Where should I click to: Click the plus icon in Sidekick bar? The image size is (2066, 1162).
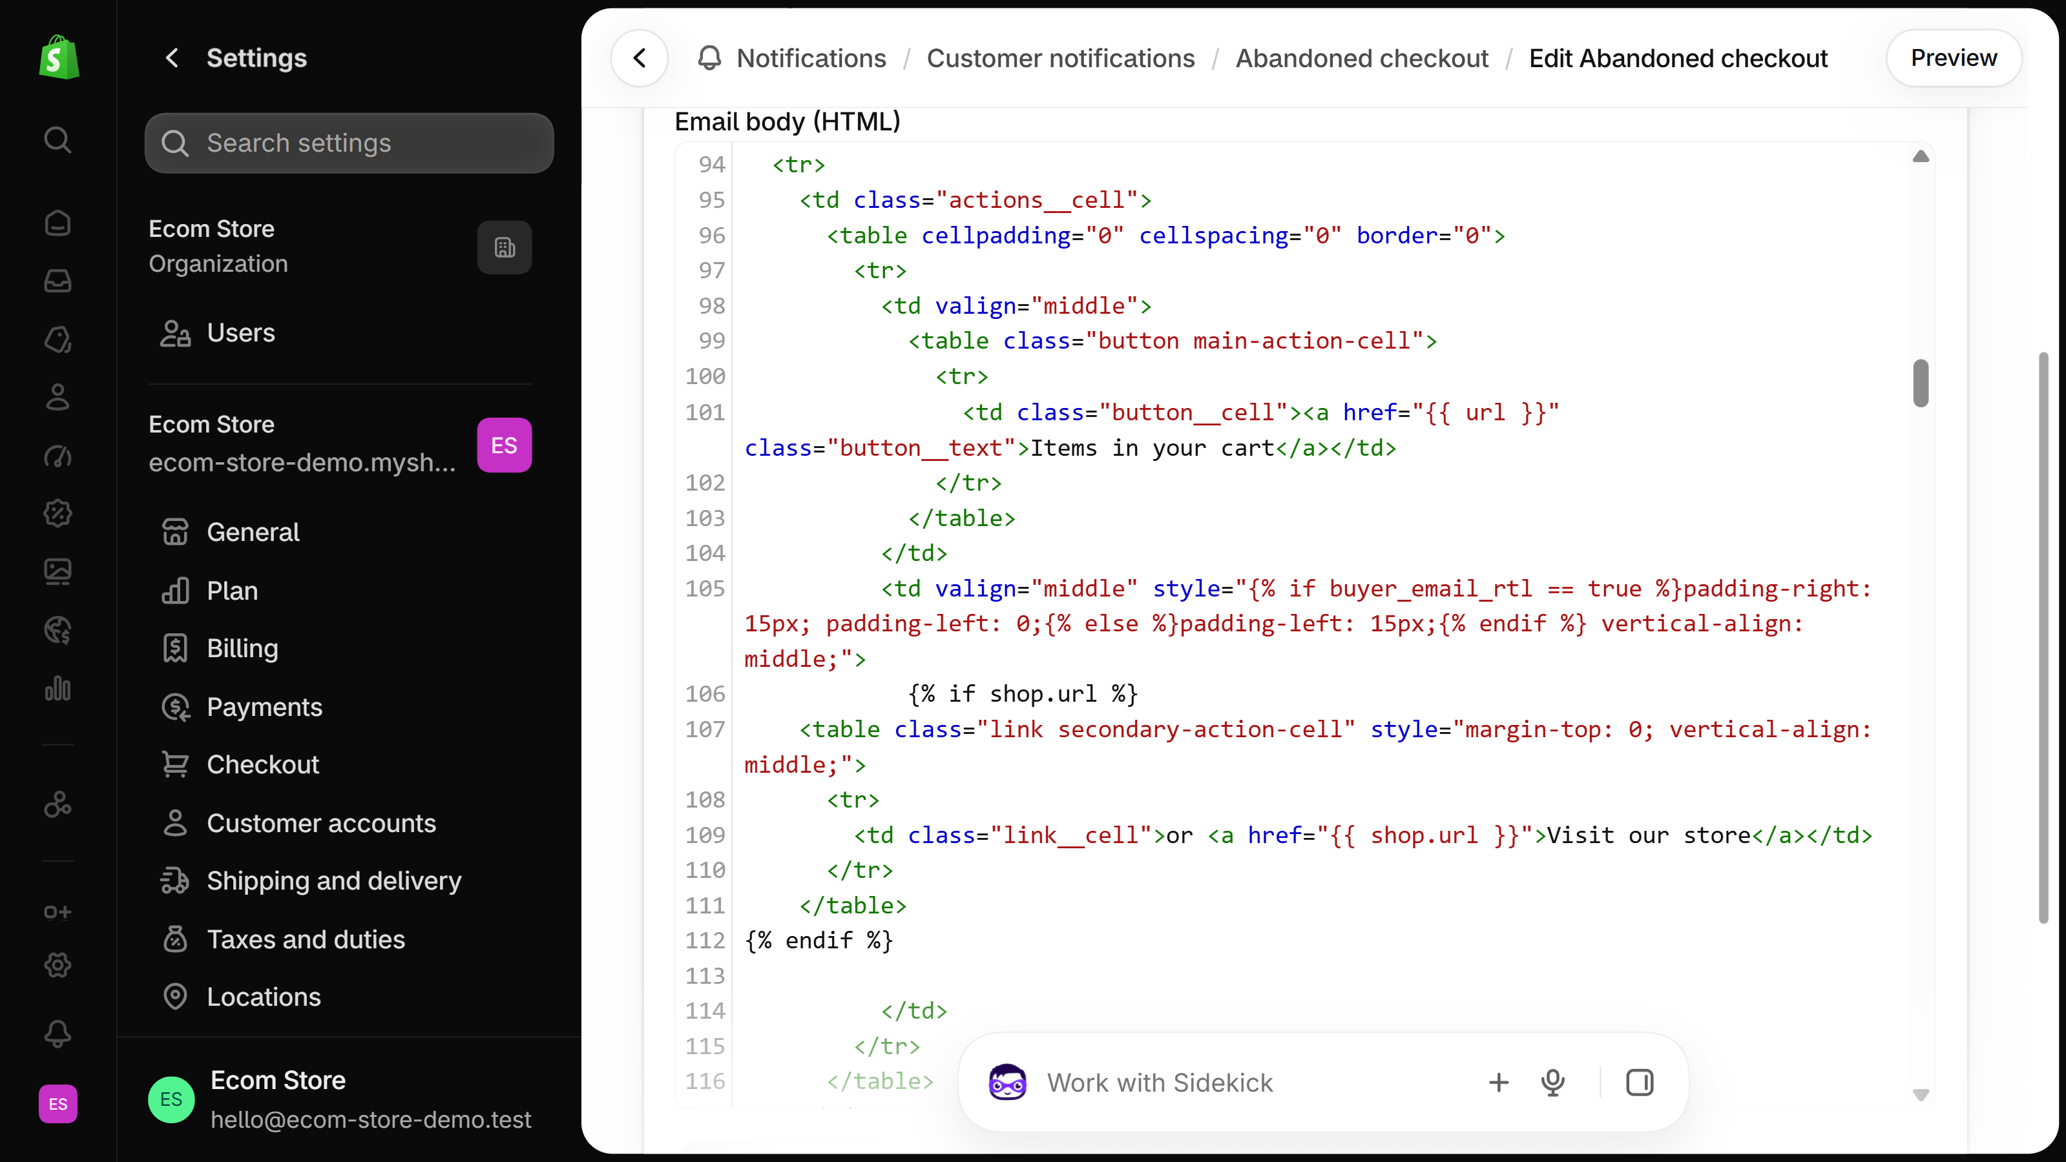(1499, 1083)
